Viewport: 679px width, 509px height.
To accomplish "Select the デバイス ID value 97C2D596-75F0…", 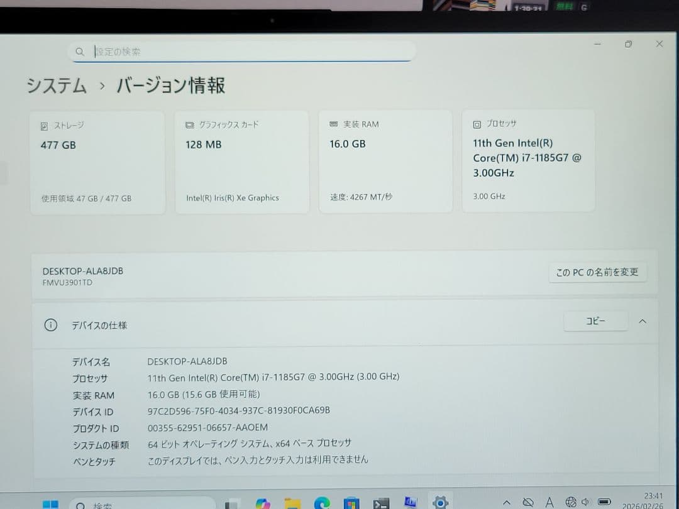I will [239, 410].
